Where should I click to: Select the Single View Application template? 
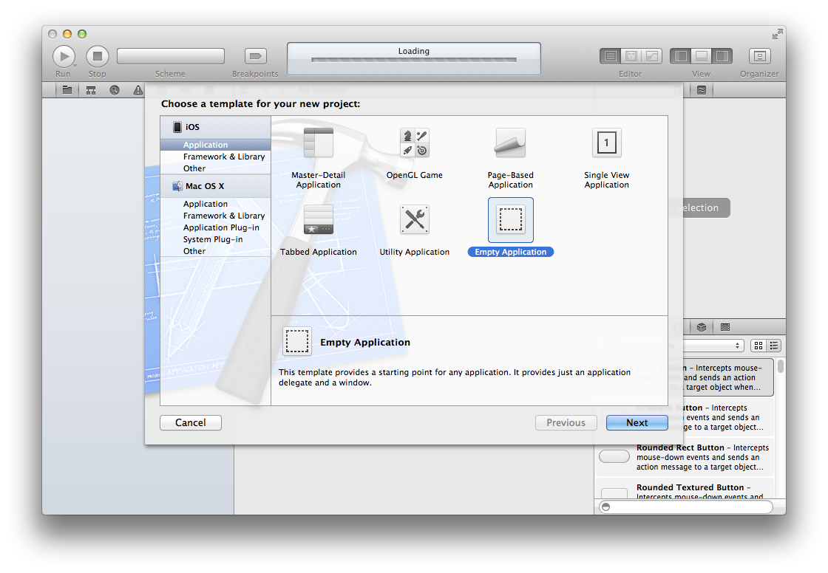pyautogui.click(x=606, y=143)
